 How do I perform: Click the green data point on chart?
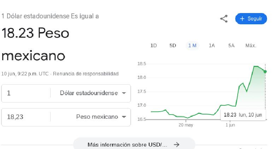click(265, 72)
